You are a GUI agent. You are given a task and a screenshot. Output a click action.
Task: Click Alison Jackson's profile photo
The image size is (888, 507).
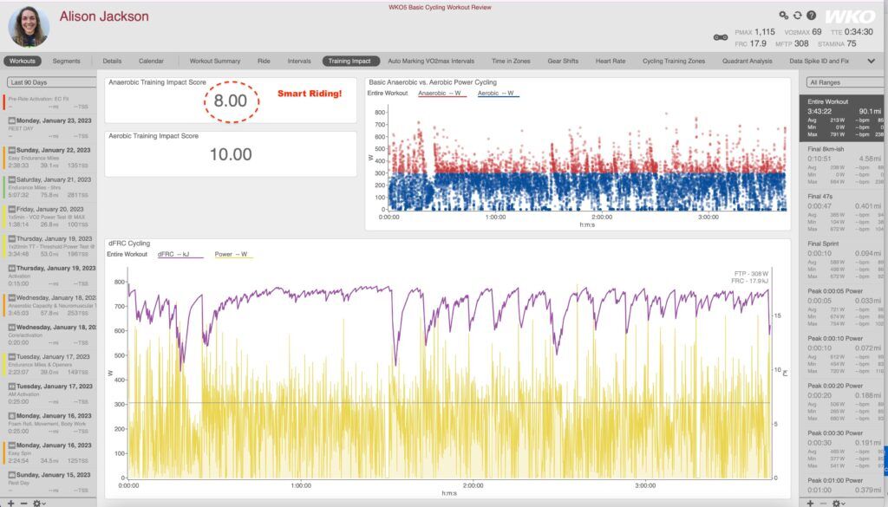[x=29, y=27]
